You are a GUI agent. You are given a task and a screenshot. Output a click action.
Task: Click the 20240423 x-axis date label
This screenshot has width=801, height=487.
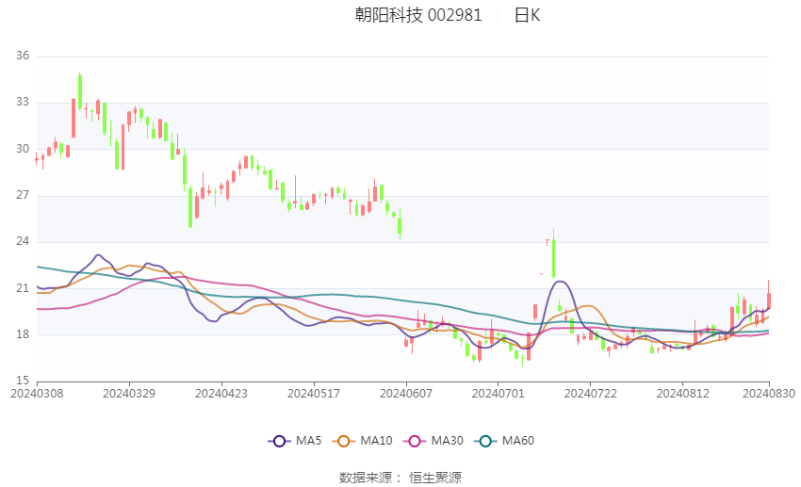(221, 394)
